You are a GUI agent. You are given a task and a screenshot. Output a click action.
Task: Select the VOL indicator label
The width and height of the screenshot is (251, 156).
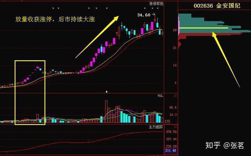pyautogui.click(x=160, y=96)
